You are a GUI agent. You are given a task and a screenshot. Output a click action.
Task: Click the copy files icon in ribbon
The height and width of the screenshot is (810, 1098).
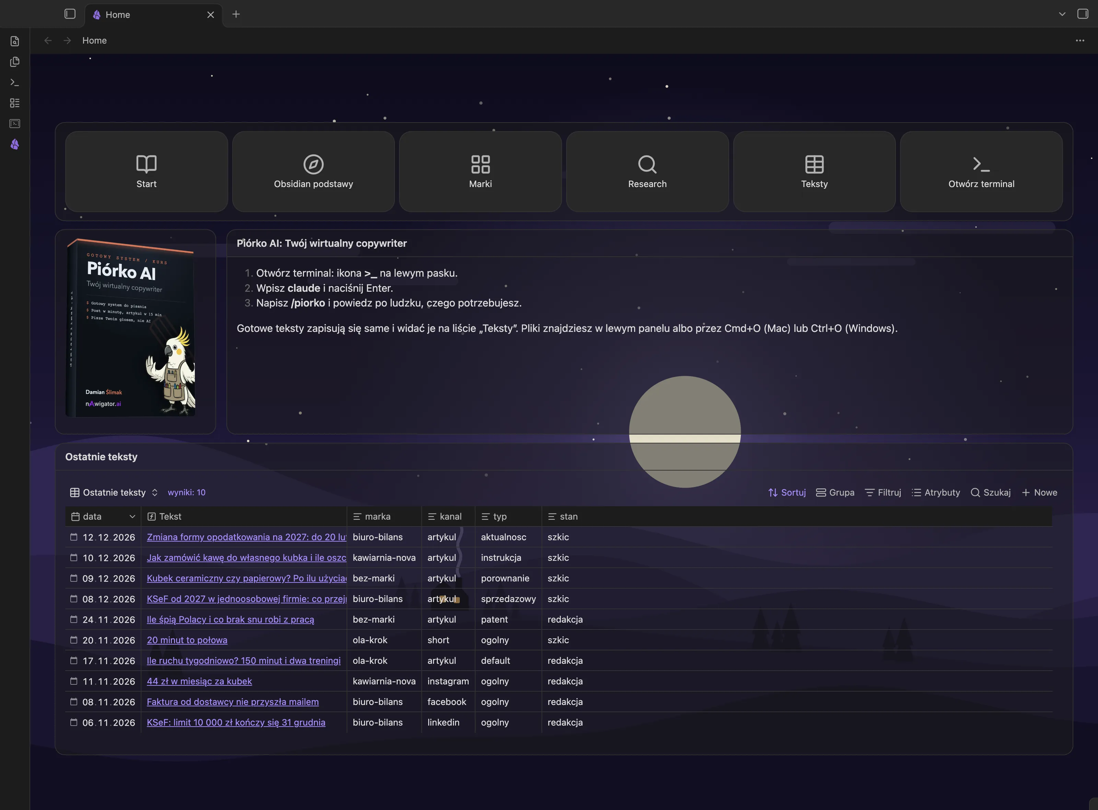point(15,62)
